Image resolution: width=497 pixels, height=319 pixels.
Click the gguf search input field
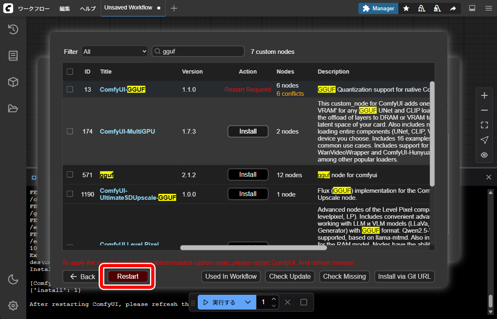pyautogui.click(x=198, y=51)
